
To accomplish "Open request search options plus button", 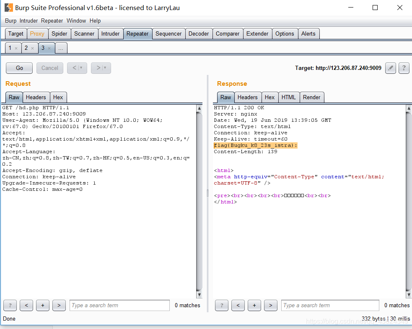I will coord(43,306).
